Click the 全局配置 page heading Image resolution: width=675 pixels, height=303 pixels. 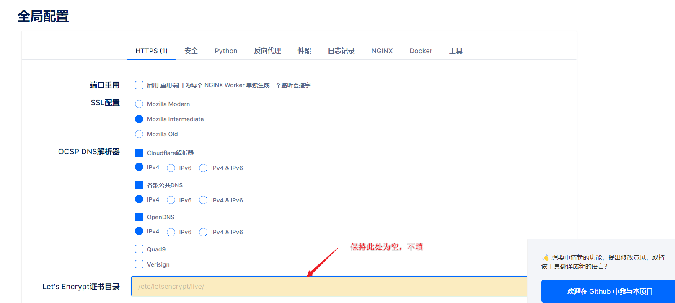(x=43, y=16)
